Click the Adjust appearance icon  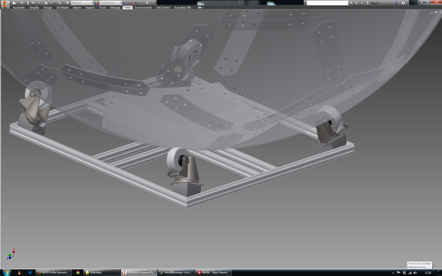pos(125,3)
